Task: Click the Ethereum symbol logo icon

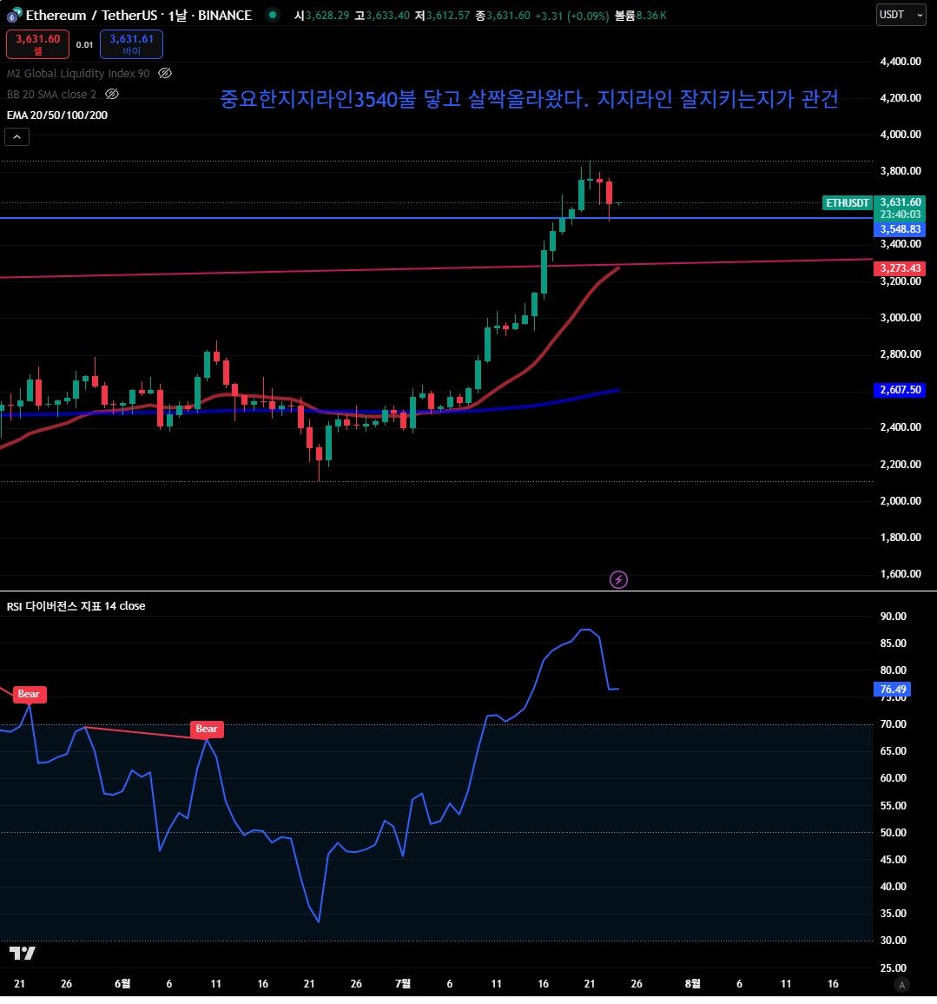Action: [13, 15]
